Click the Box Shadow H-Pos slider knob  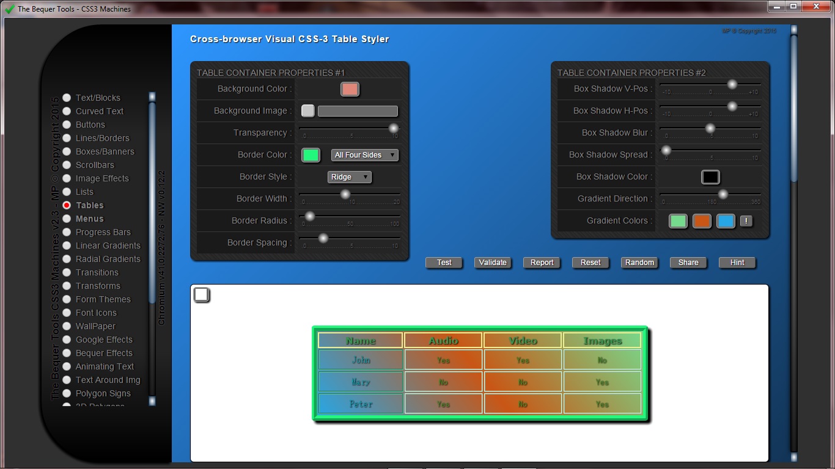pyautogui.click(x=732, y=106)
